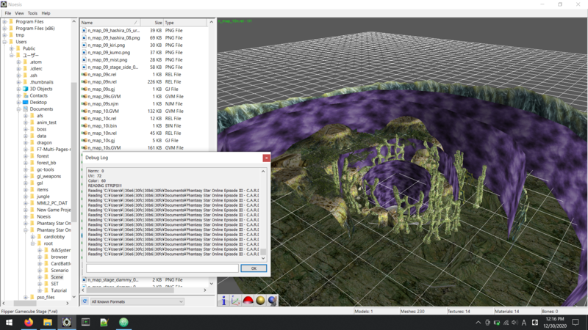Screen dimensions: 588x330
Task: Select file n_map_09_hashira_08.png
Action: point(114,38)
